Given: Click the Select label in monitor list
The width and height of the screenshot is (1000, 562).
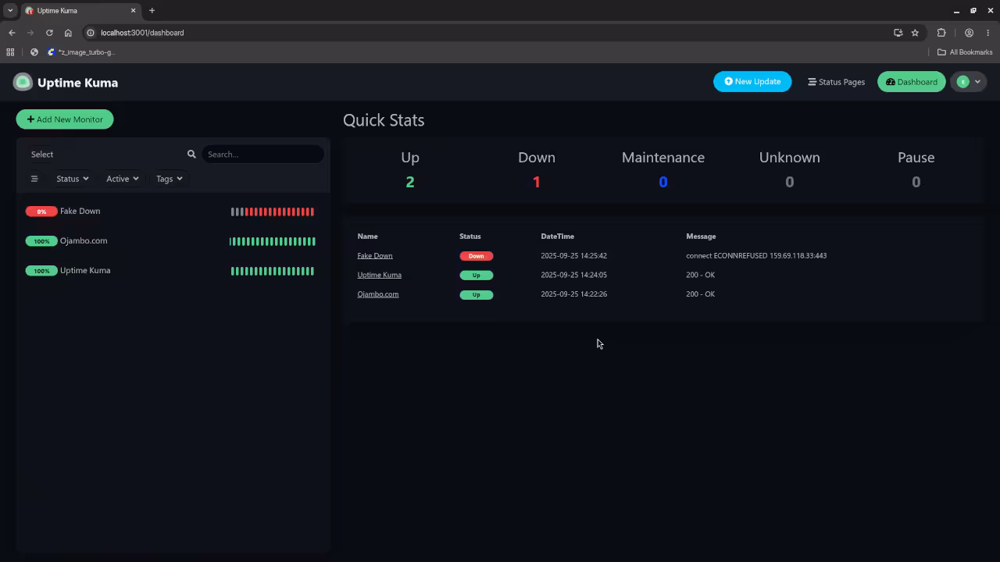Looking at the screenshot, I should (42, 155).
